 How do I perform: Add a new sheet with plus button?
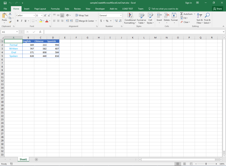click(36, 159)
